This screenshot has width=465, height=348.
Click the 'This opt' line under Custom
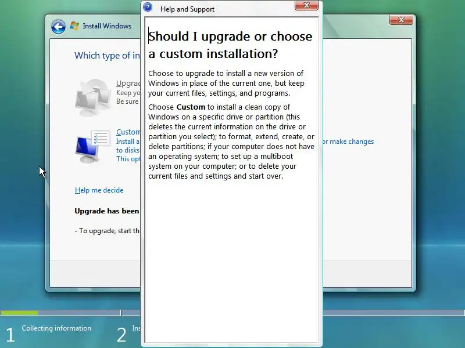pyautogui.click(x=128, y=159)
